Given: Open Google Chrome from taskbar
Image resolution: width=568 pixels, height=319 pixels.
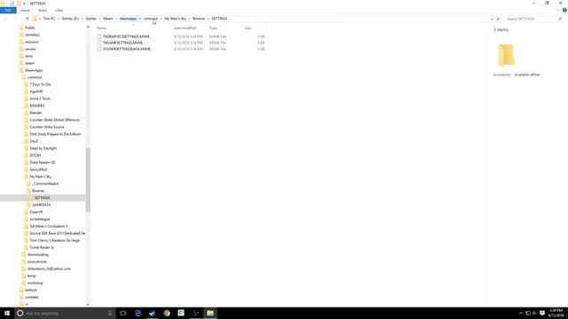Looking at the screenshot, I should point(167,313).
